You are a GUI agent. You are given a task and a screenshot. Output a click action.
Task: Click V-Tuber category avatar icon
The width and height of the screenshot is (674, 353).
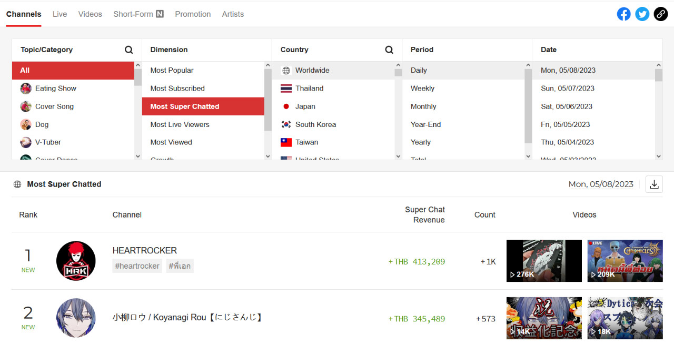coord(26,142)
